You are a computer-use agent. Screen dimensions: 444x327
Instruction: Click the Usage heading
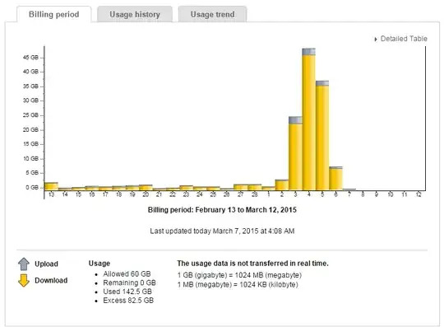(x=99, y=264)
